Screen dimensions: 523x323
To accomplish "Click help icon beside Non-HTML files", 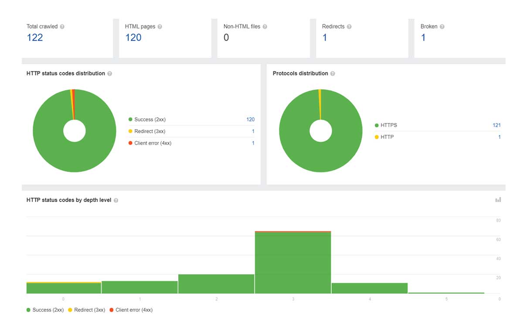I will 265,27.
